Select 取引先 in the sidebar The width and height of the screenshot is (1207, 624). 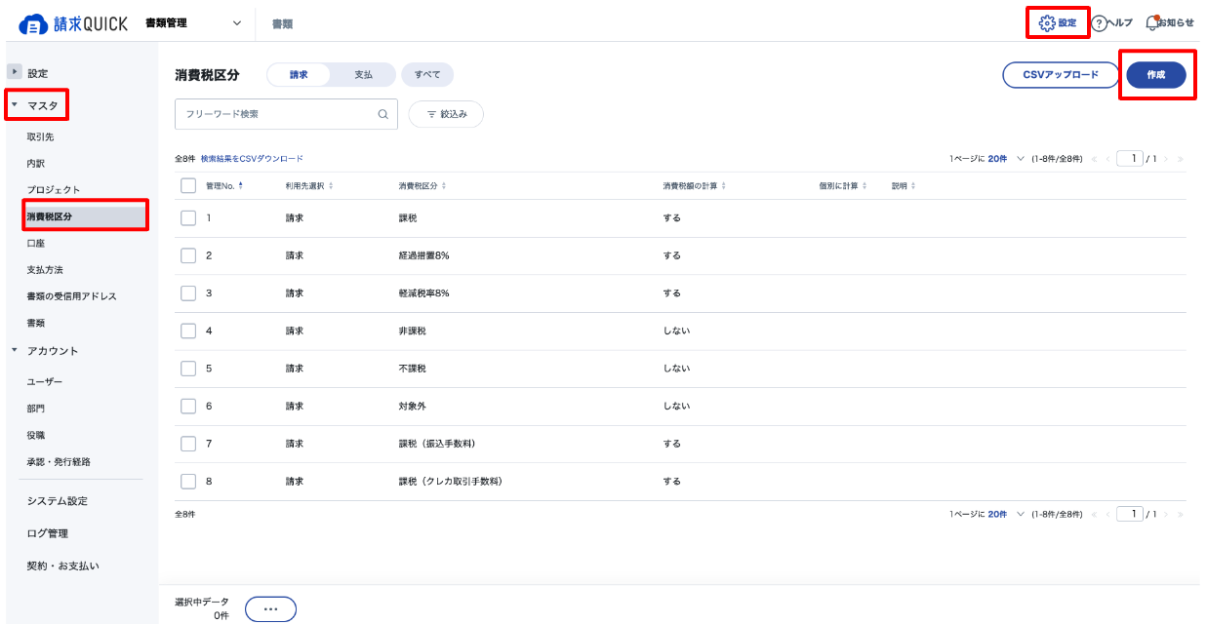40,137
